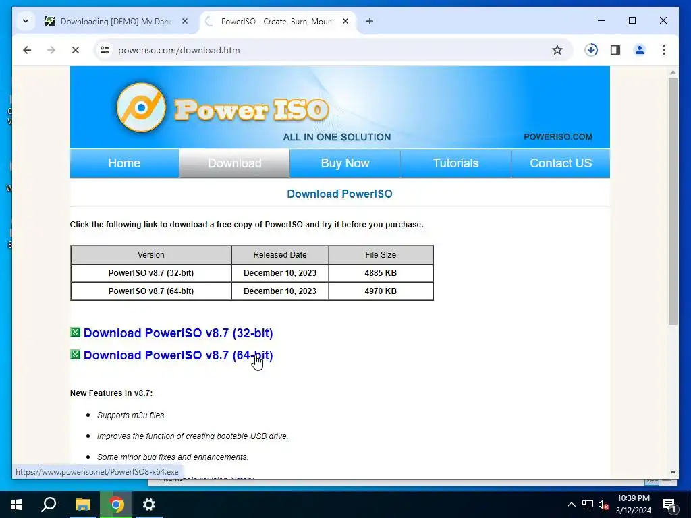Click the PowerISO v8.7 (32-bit) table cell

point(150,273)
